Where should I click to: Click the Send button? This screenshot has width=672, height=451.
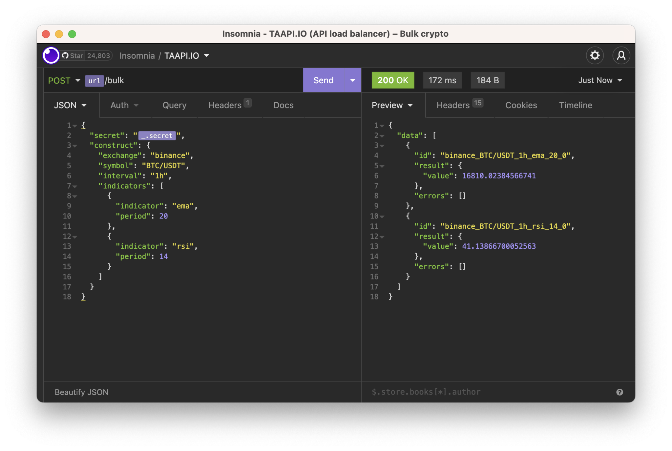(323, 80)
